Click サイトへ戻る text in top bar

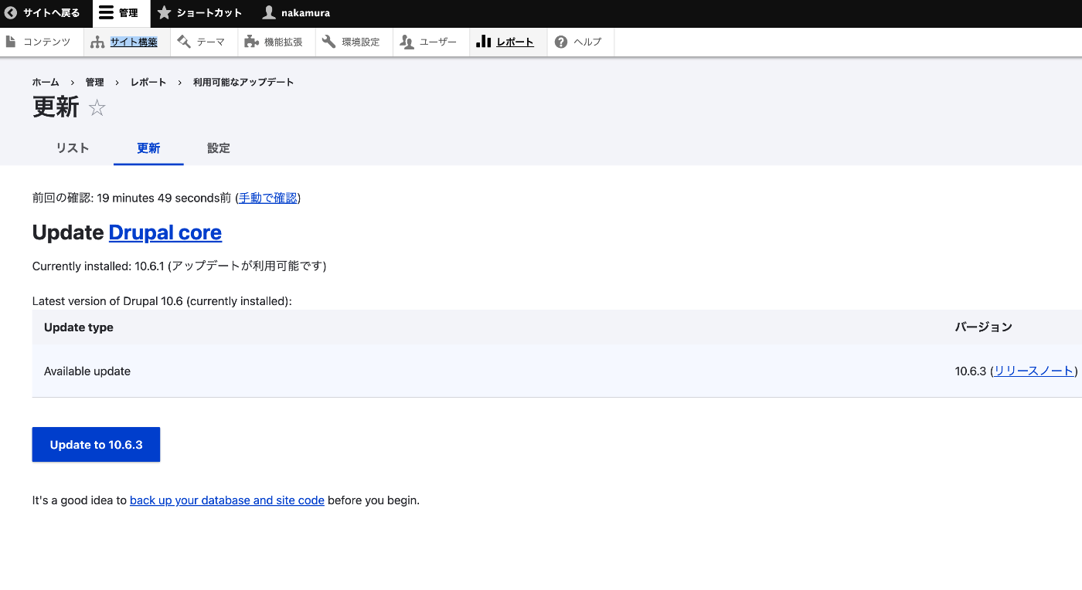pyautogui.click(x=52, y=13)
